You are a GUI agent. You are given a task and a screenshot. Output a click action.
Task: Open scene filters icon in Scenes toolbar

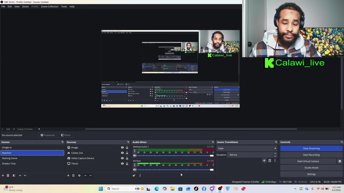(14, 176)
